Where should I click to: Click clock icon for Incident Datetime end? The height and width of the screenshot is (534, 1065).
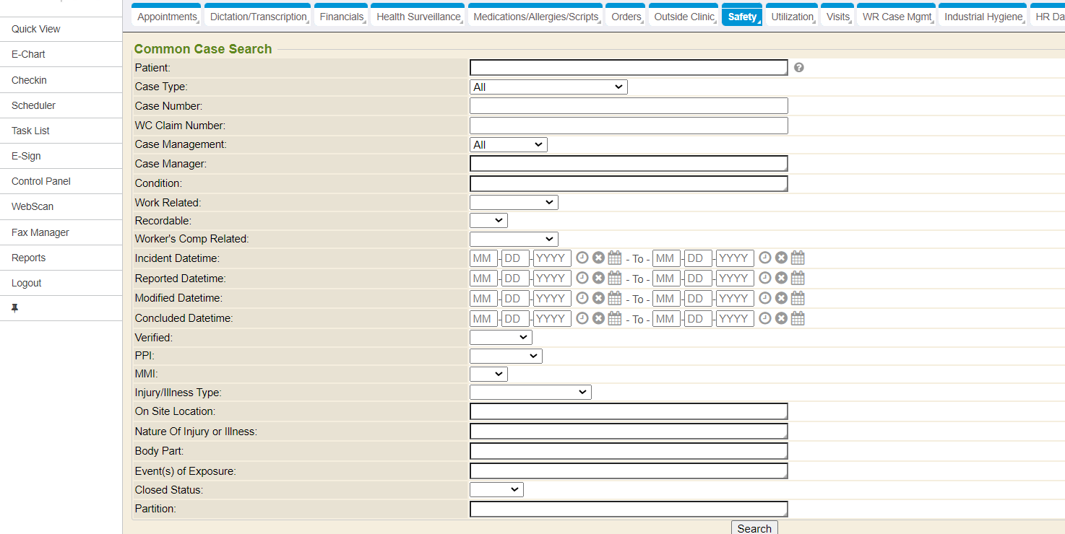point(765,258)
